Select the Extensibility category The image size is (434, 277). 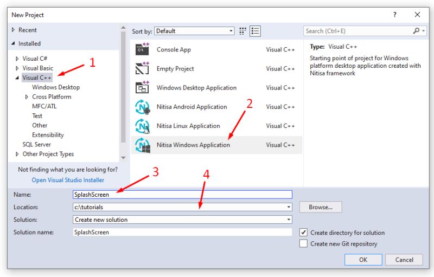click(x=48, y=135)
